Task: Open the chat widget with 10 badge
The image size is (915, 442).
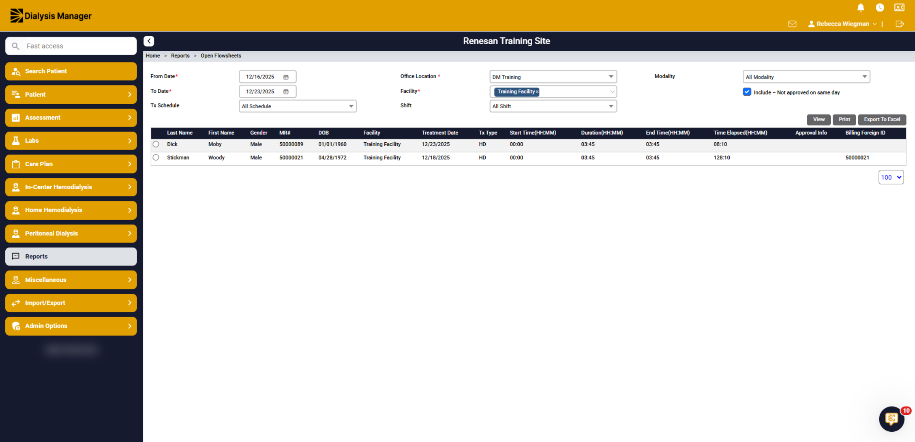Action: pyautogui.click(x=892, y=419)
